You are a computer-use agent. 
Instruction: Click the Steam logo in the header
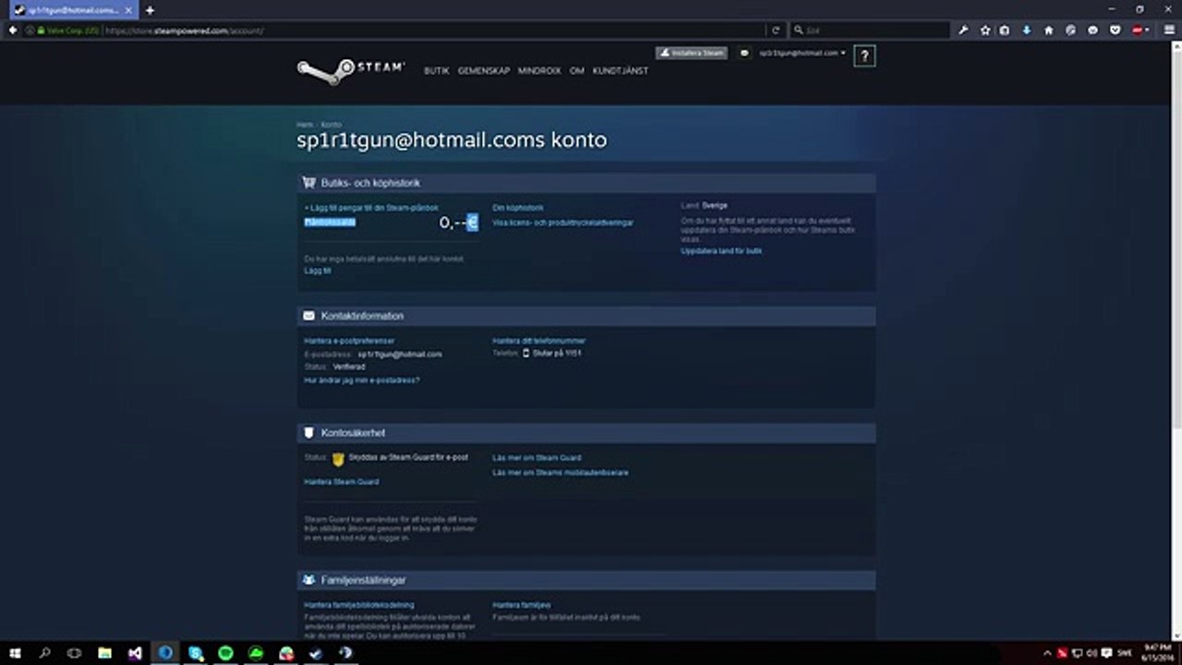(x=350, y=71)
